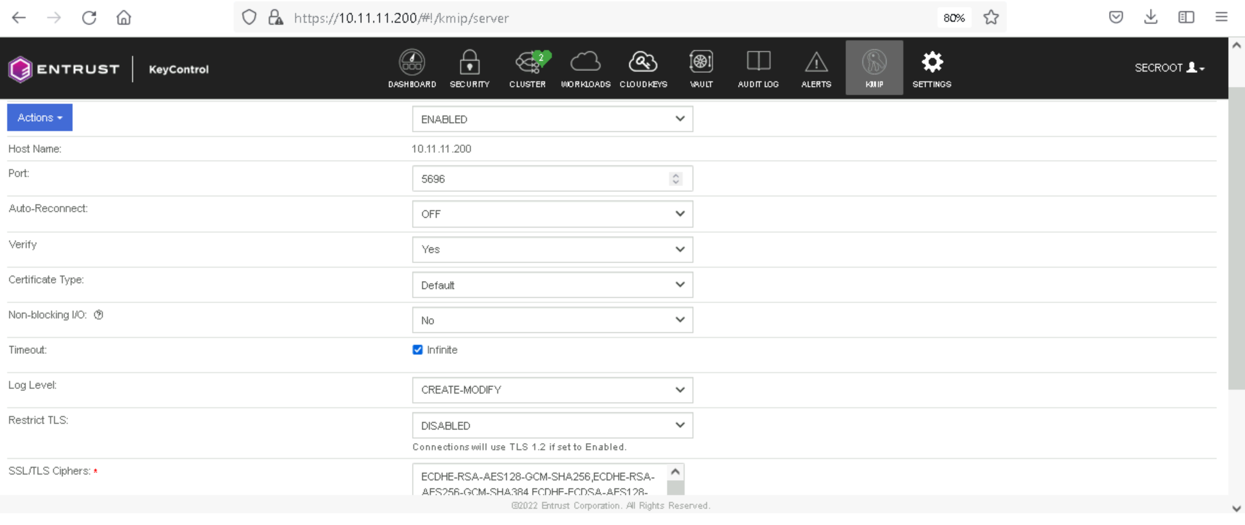The image size is (1245, 525).
Task: Click the Host Name value 10.11.11.200
Action: pos(441,149)
